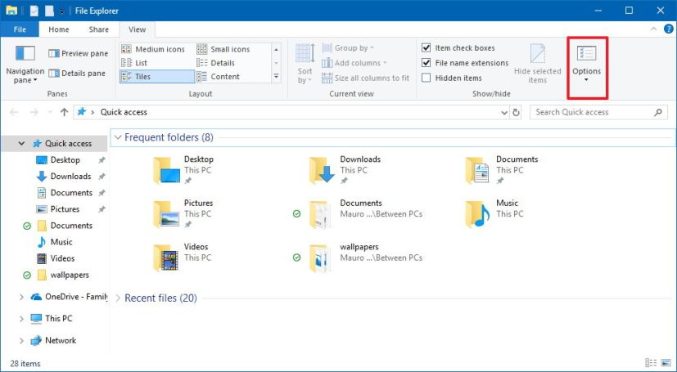Enable Hidden items checkbox

tap(427, 78)
